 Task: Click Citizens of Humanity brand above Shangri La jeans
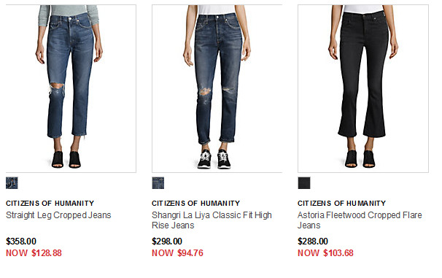coord(195,204)
